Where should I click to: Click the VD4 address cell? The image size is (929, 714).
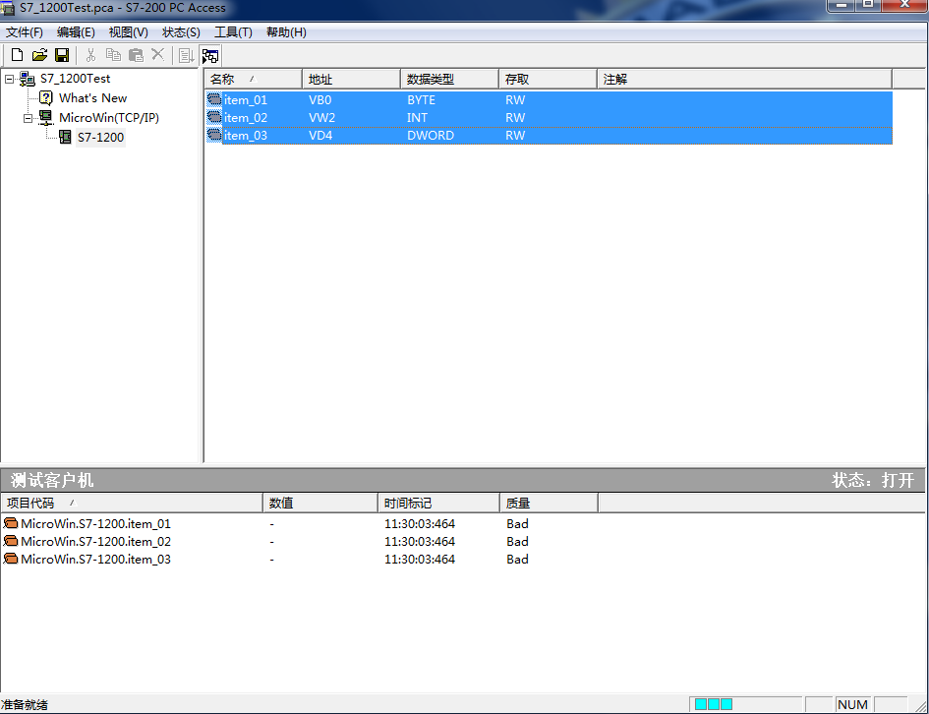coord(320,135)
